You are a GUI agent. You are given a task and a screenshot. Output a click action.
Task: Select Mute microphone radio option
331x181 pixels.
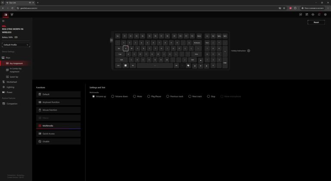222,96
